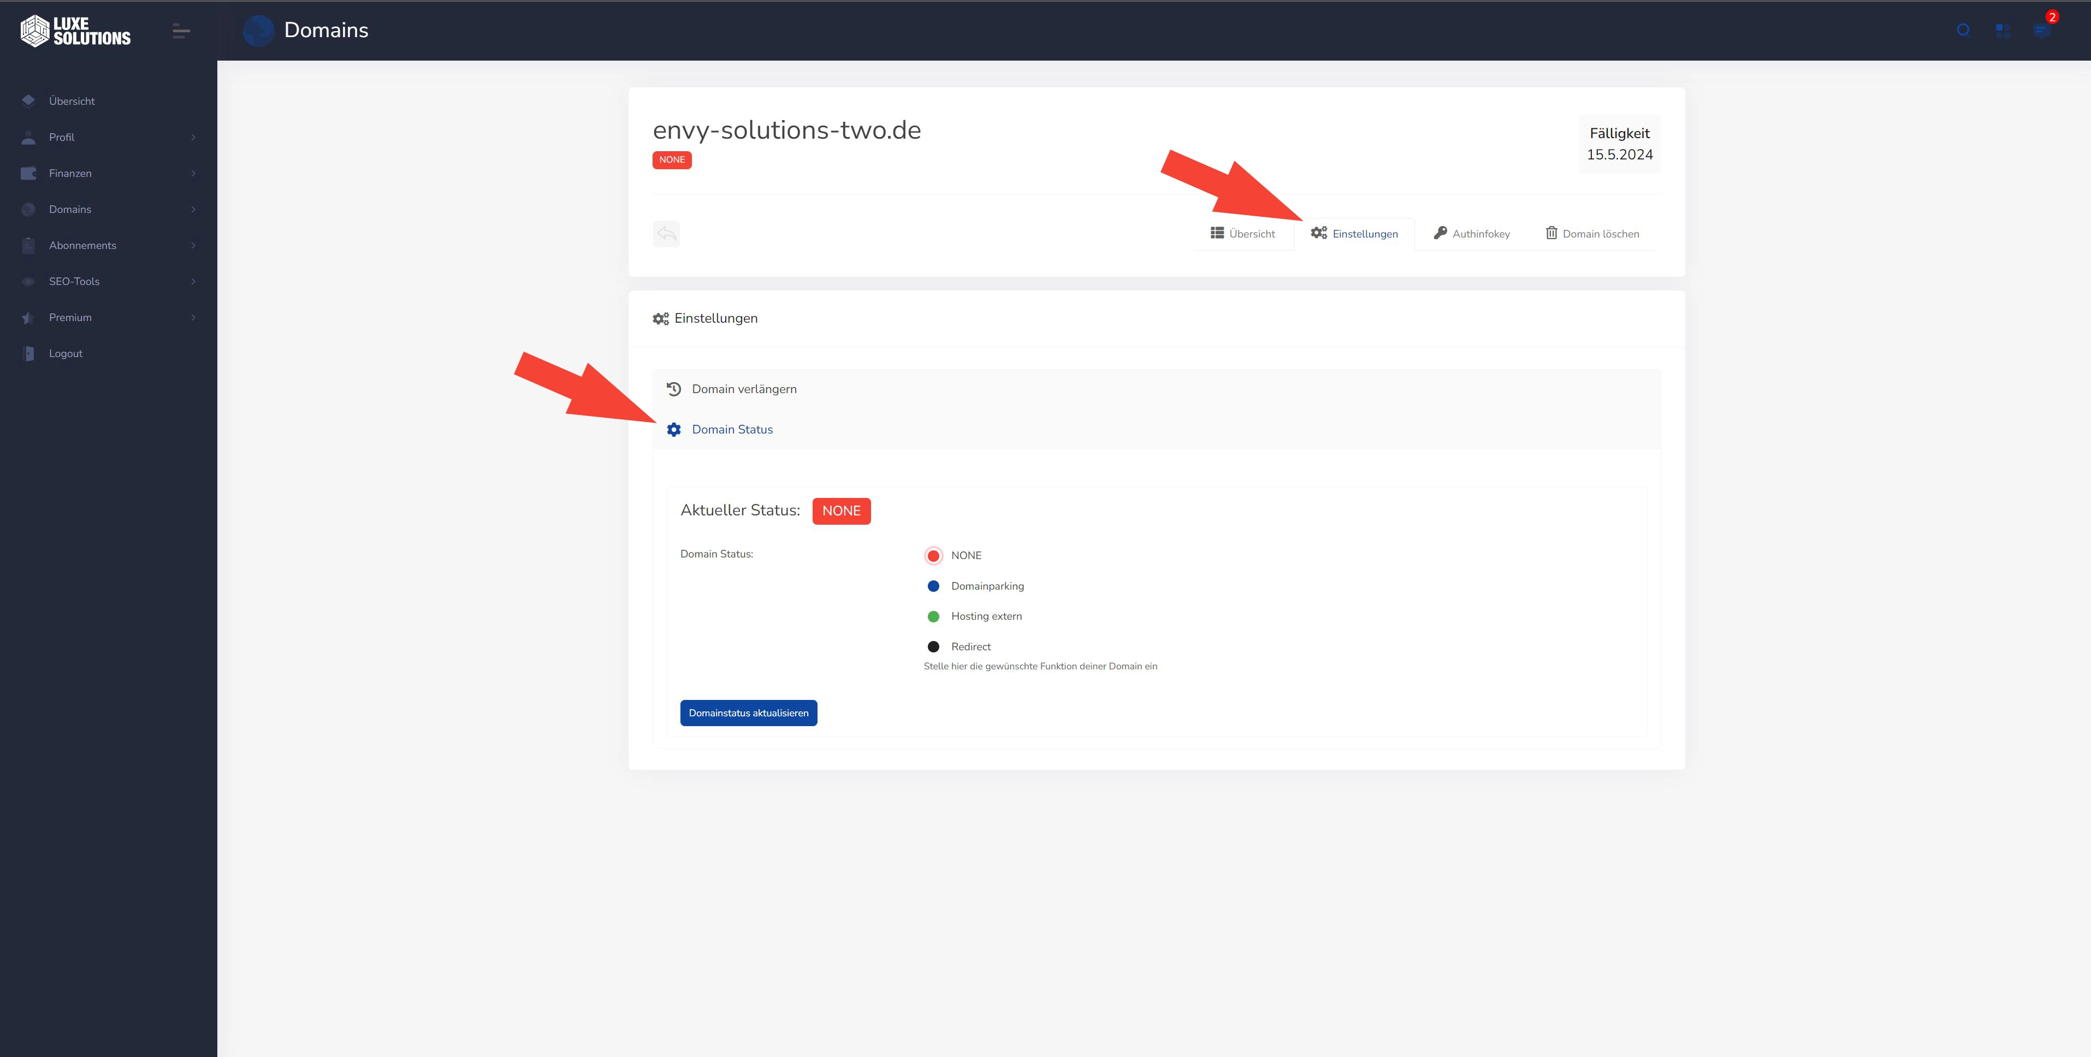This screenshot has height=1057, width=2091.
Task: Select the NONE domain status radio
Action: tap(933, 556)
